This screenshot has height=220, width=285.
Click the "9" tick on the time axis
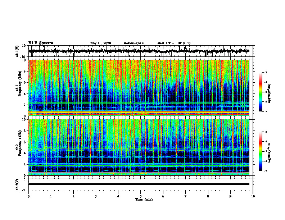[230, 196]
